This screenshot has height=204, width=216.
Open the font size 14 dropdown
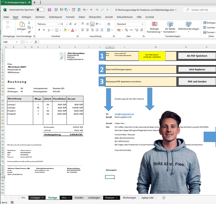point(67,24)
